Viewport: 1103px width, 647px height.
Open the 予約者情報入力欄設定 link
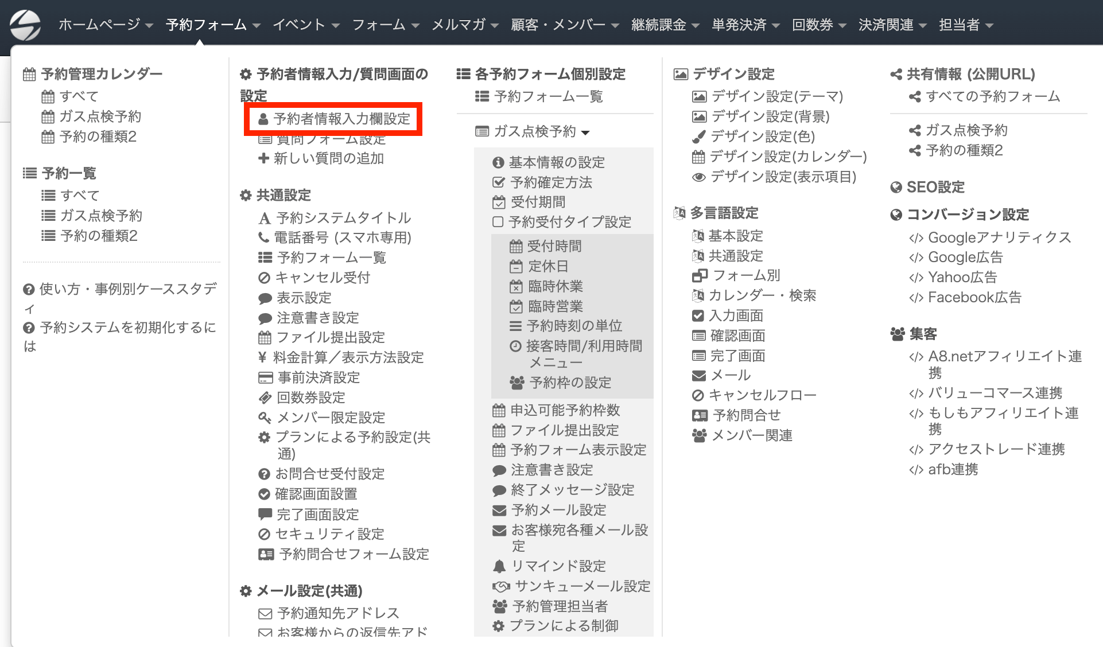pos(341,119)
